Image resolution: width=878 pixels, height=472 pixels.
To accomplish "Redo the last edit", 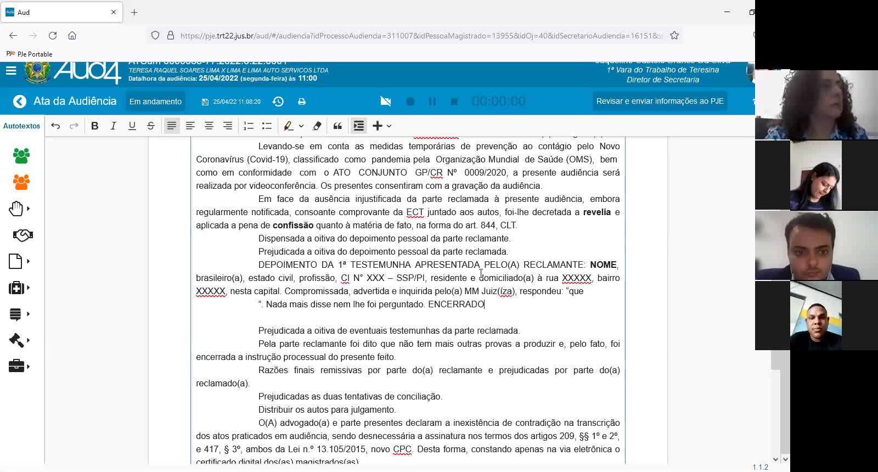I will click(x=74, y=126).
